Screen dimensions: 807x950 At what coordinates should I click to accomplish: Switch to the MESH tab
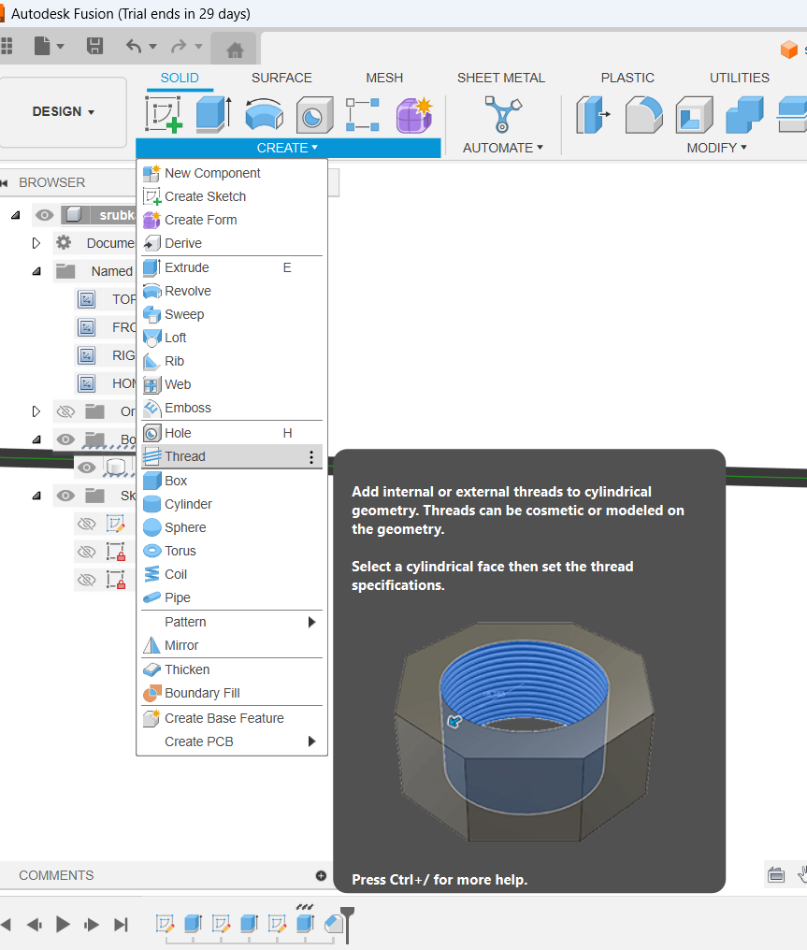pyautogui.click(x=384, y=79)
